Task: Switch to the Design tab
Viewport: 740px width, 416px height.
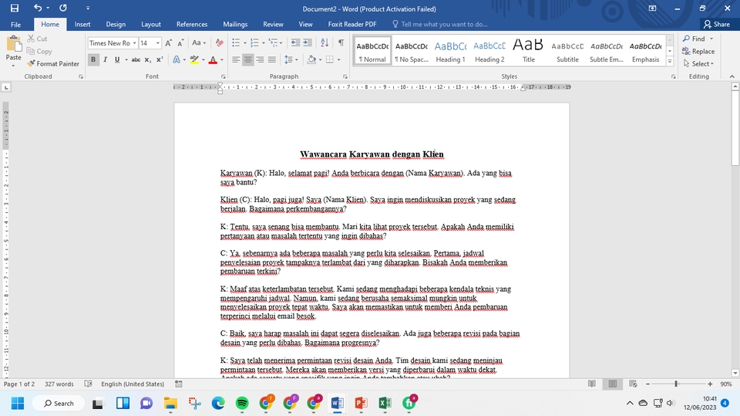Action: [x=116, y=24]
